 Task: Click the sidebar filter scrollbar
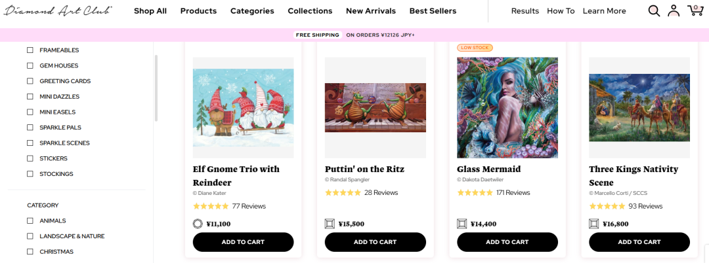coord(156,88)
